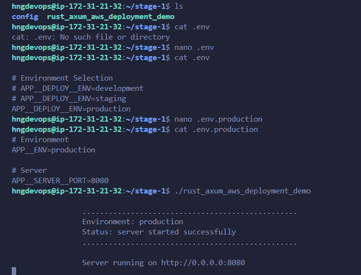Click 'rust_axum_aws_deployment_demo' in ls output
This screenshot has height=275, width=361.
(111, 17)
